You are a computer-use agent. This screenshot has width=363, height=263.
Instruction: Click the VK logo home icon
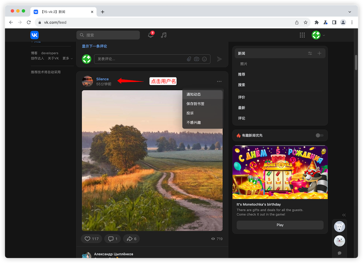(x=35, y=35)
